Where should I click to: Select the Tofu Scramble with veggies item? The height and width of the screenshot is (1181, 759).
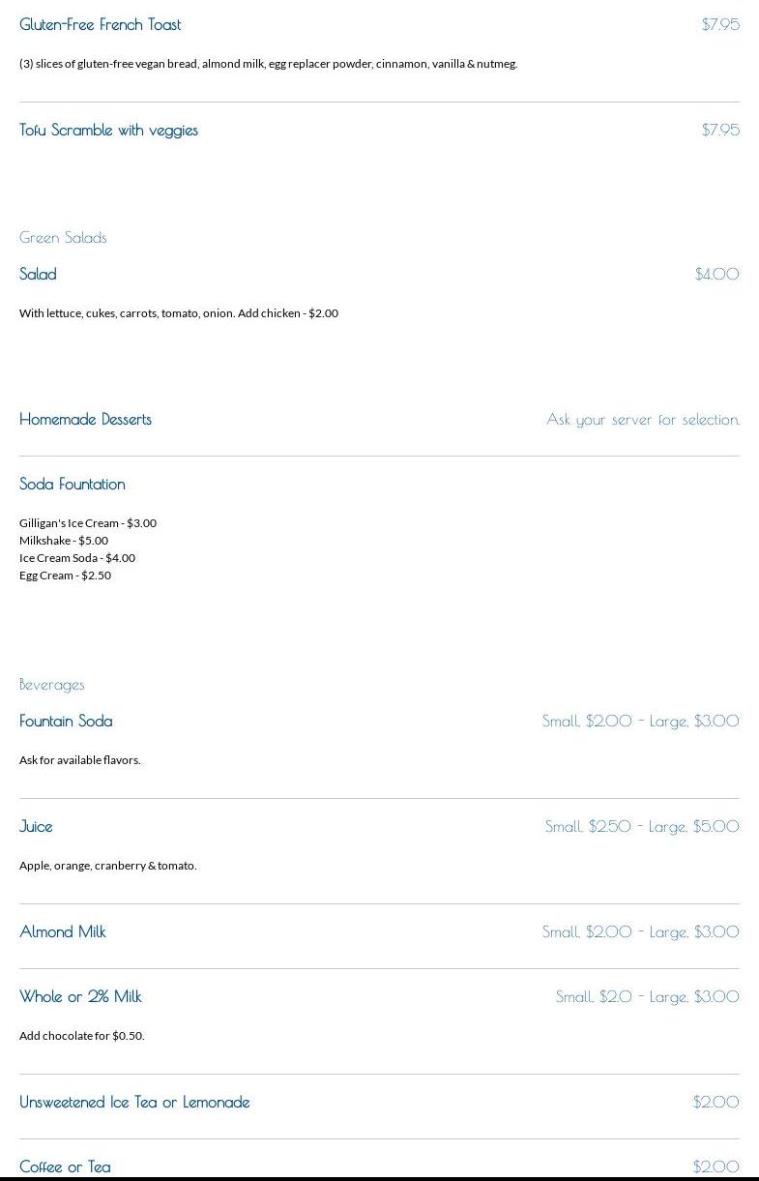[108, 131]
